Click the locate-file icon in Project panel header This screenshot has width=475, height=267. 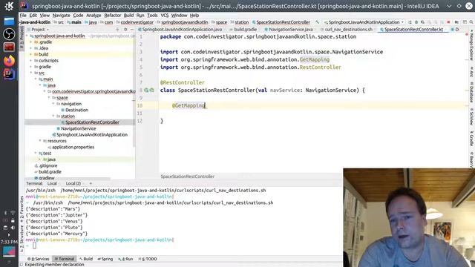point(117,30)
